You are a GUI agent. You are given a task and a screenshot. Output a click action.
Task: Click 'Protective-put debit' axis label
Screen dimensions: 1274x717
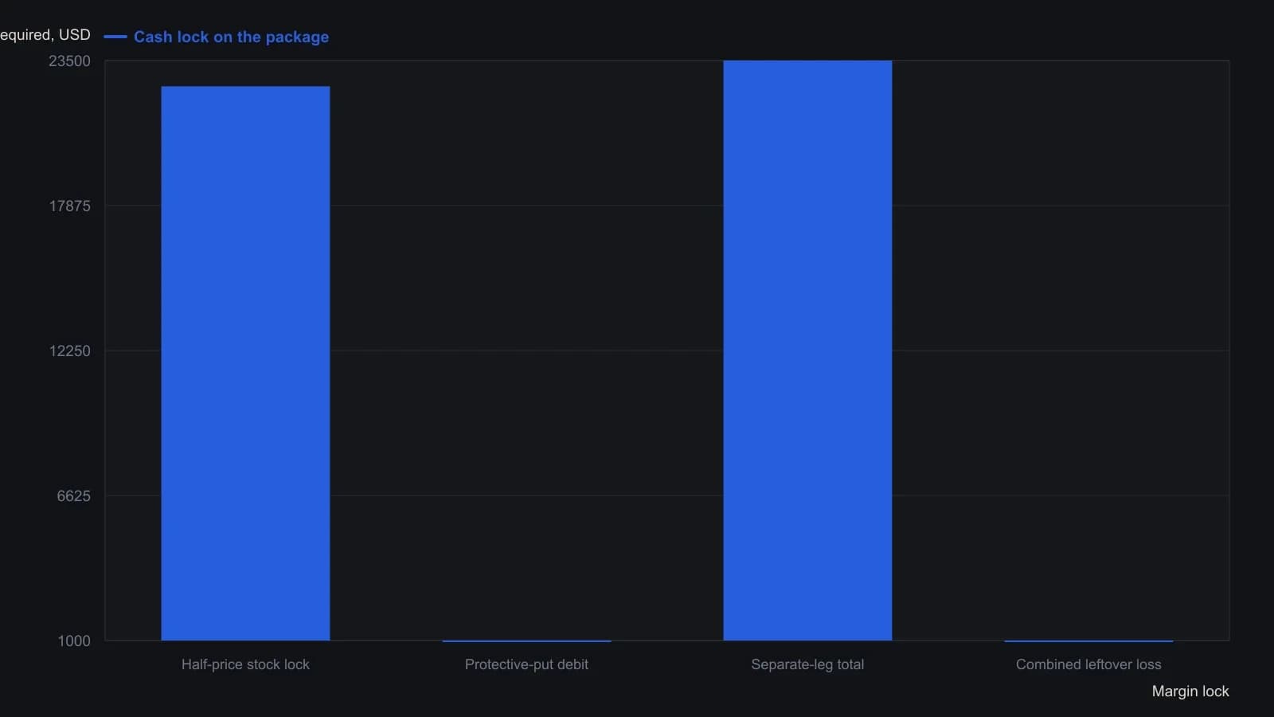[526, 664]
